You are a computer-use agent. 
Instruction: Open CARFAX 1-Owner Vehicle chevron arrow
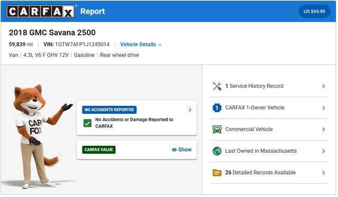pyautogui.click(x=323, y=108)
